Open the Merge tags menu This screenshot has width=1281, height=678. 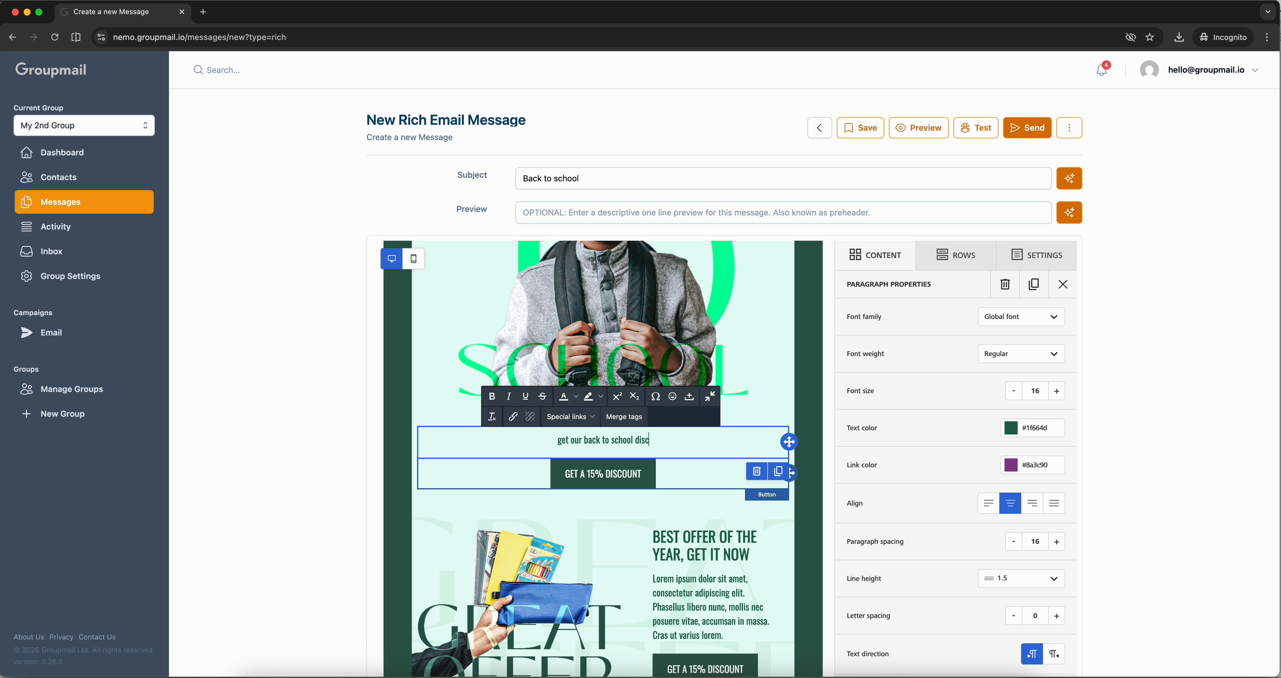click(x=624, y=416)
